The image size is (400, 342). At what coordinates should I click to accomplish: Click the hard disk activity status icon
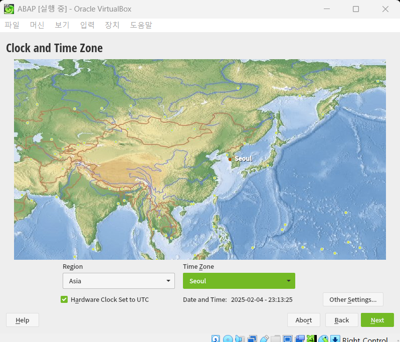[216, 338]
